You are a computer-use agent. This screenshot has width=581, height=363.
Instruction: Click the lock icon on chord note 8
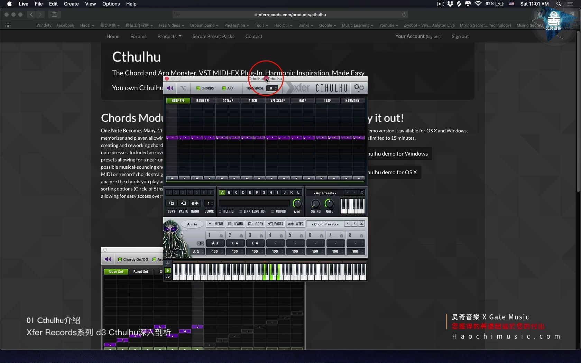(x=362, y=235)
